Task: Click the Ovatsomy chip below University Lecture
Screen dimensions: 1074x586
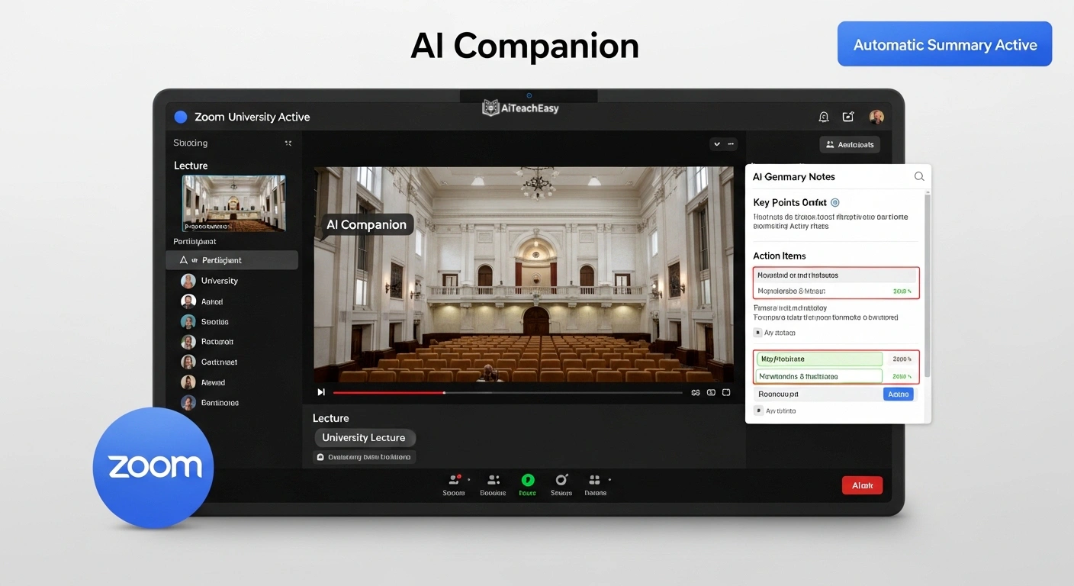Action: pos(365,457)
